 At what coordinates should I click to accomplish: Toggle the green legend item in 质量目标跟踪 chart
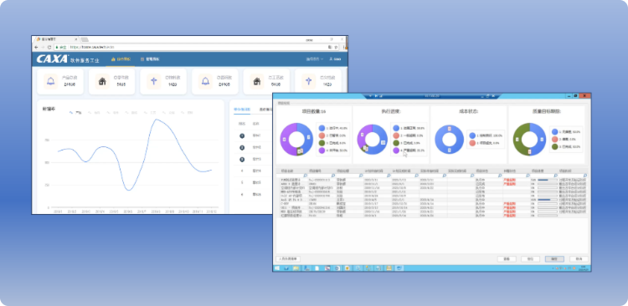pos(554,146)
